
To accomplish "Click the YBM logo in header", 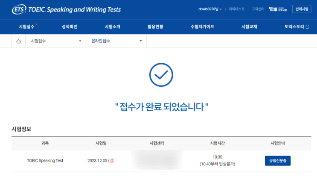I will (278, 9).
